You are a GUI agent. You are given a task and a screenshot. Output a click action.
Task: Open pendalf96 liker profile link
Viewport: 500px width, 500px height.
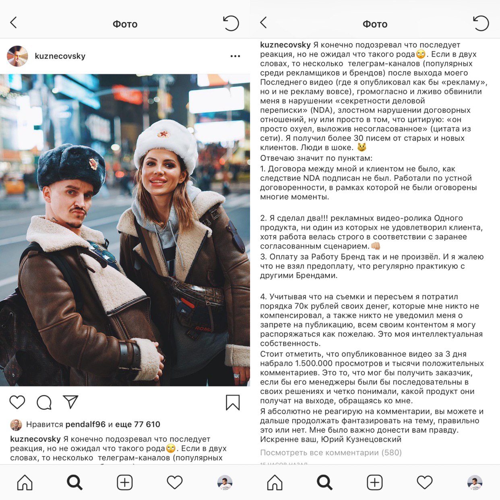[x=85, y=424]
